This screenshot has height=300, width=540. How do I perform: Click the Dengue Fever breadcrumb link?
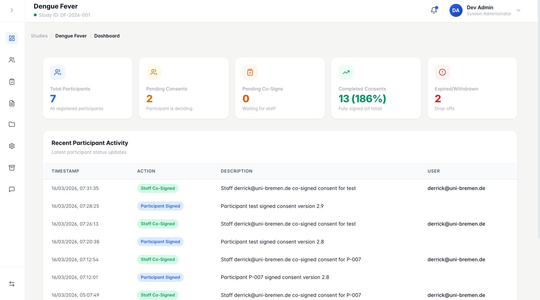pyautogui.click(x=71, y=36)
